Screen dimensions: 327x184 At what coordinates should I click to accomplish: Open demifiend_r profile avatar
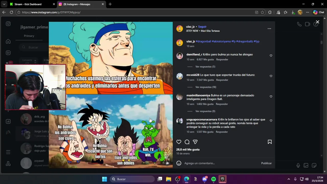coord(180,56)
